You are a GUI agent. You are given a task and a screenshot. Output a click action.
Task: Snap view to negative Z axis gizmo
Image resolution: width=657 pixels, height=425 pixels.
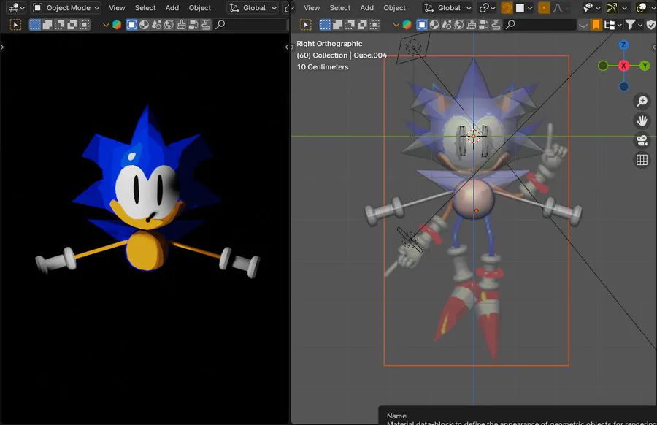click(x=623, y=86)
